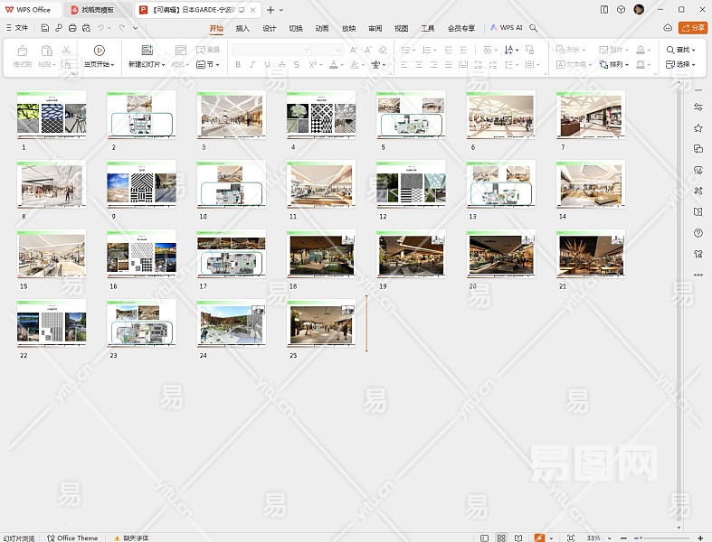This screenshot has width=712, height=542.
Task: Click the search icon beside WPS AI
Action: [x=534, y=28]
